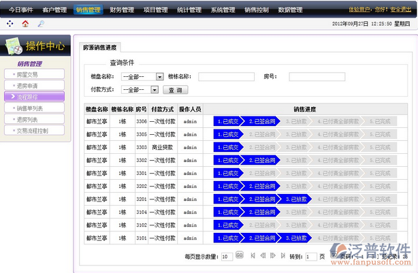
Task: Open the 付款方式 dropdown
Action: [x=154, y=89]
